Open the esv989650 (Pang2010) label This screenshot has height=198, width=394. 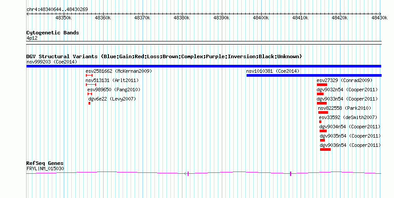click(114, 90)
